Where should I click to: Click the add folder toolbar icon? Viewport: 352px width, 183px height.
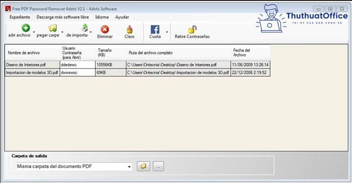tap(52, 28)
